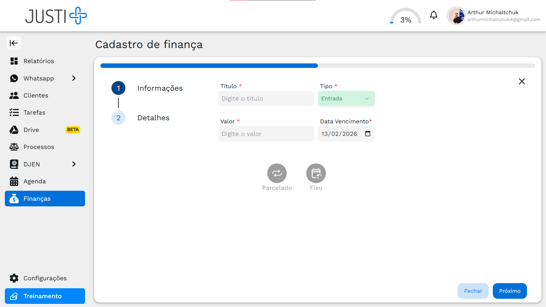Viewport: 546px width, 307px height.
Task: Open the Clientes section
Action: [x=36, y=96]
